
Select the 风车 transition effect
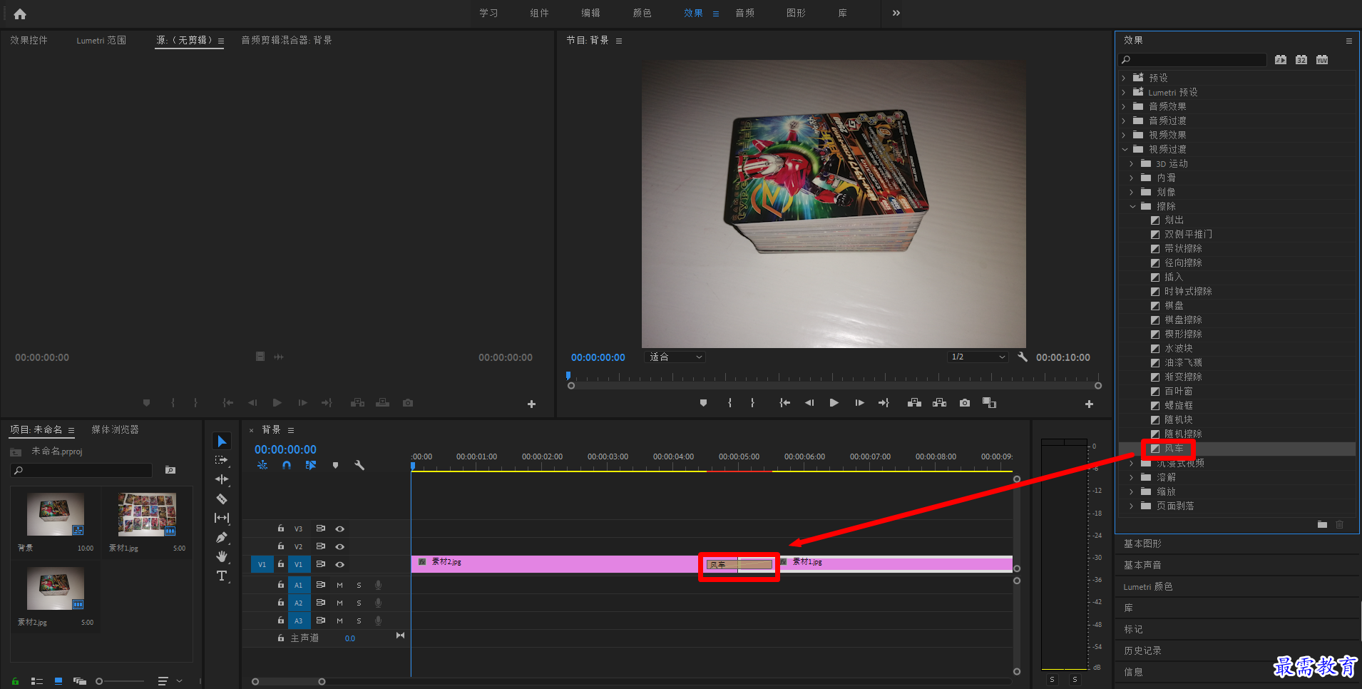click(1173, 449)
